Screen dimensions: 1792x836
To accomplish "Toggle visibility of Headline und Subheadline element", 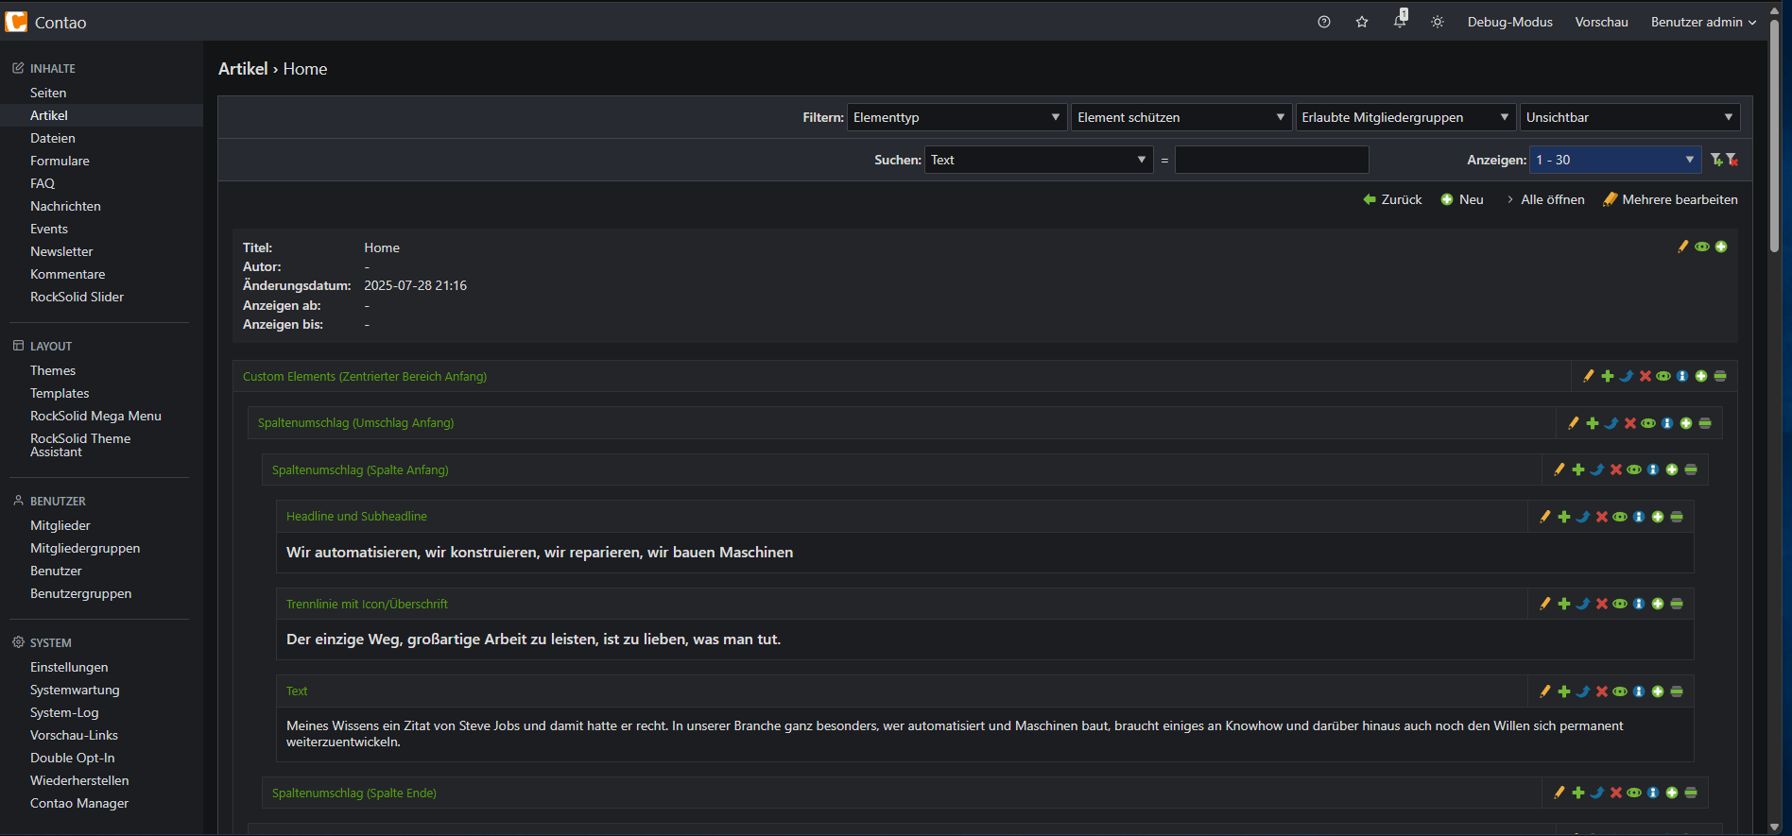I will point(1620,517).
